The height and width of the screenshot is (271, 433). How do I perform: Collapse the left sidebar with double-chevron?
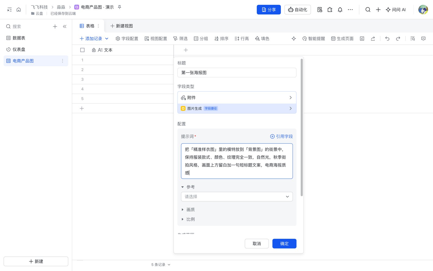click(65, 27)
